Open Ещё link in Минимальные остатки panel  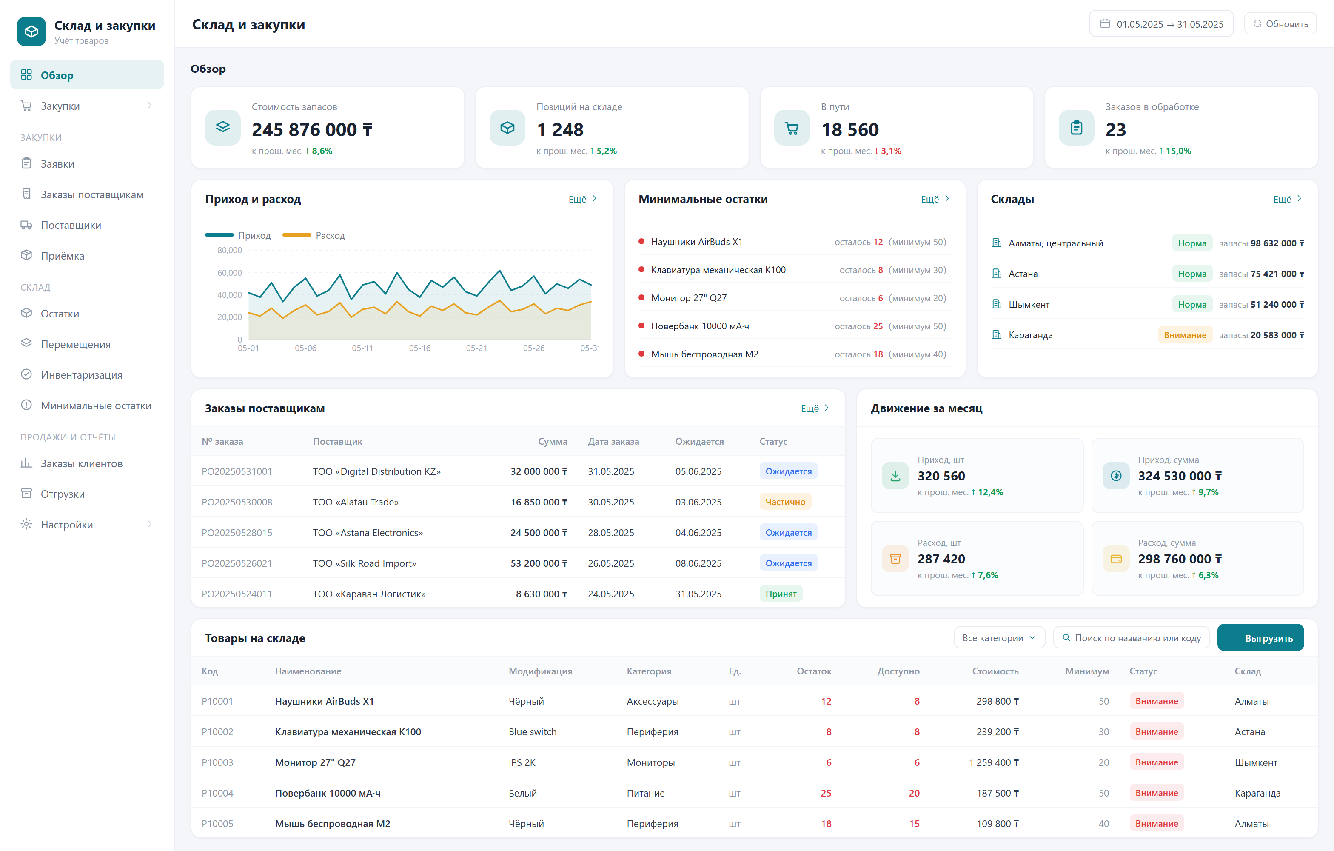[935, 199]
